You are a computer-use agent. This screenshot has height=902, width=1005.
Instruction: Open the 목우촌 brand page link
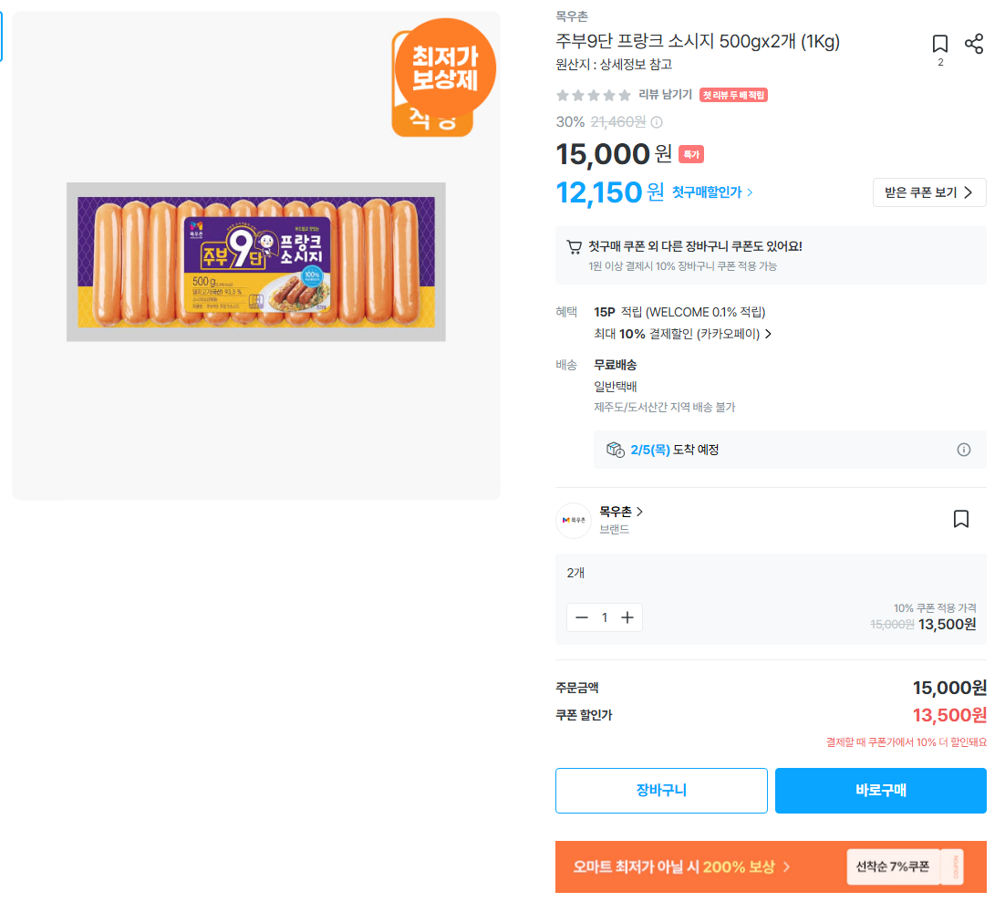click(621, 512)
